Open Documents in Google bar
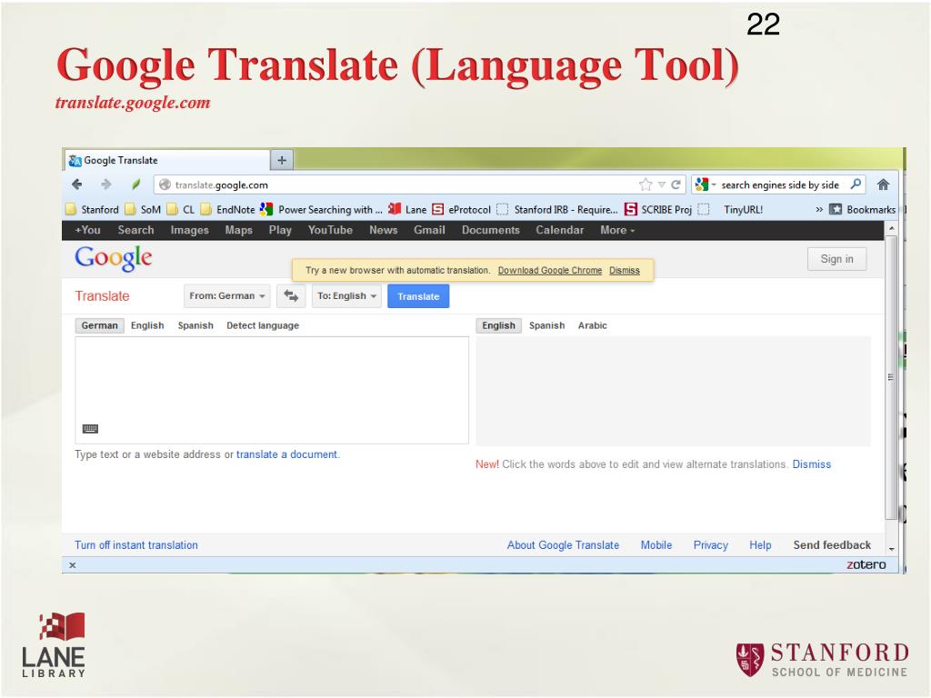The width and height of the screenshot is (931, 698). (x=490, y=230)
